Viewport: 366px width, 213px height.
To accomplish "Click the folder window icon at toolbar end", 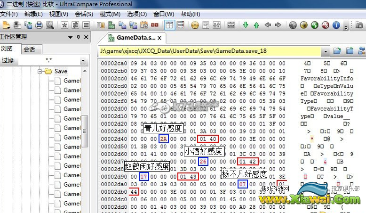I will click(x=359, y=25).
